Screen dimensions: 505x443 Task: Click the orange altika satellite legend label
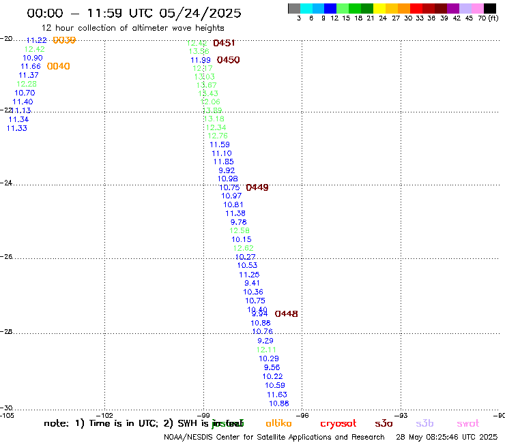[x=279, y=423]
